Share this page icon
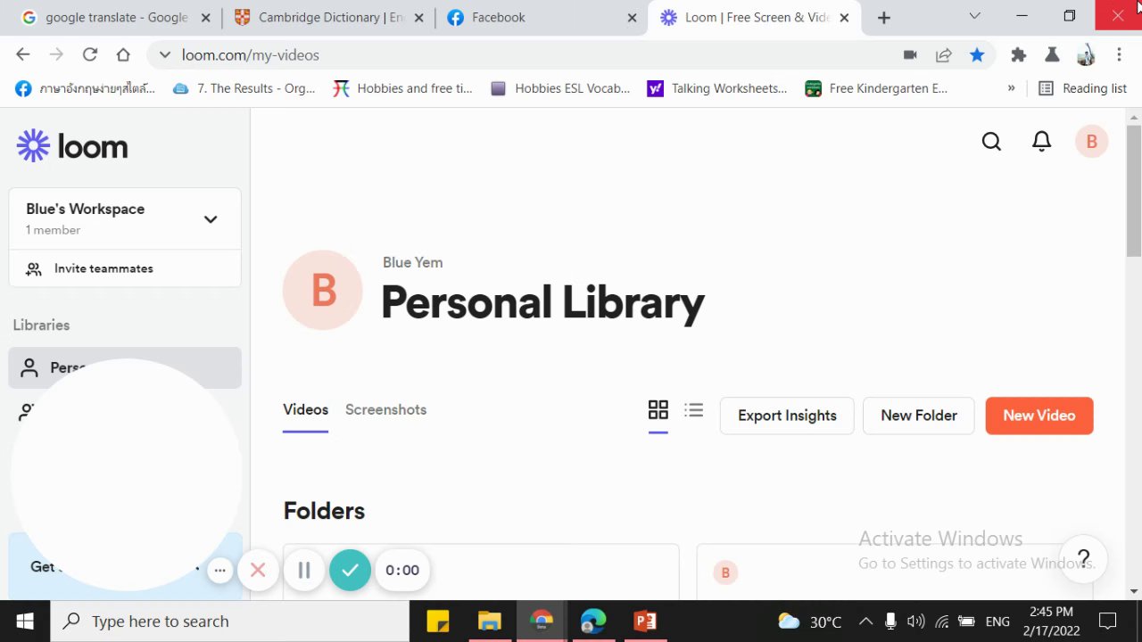Screen dimensions: 1142x642 (x=943, y=55)
